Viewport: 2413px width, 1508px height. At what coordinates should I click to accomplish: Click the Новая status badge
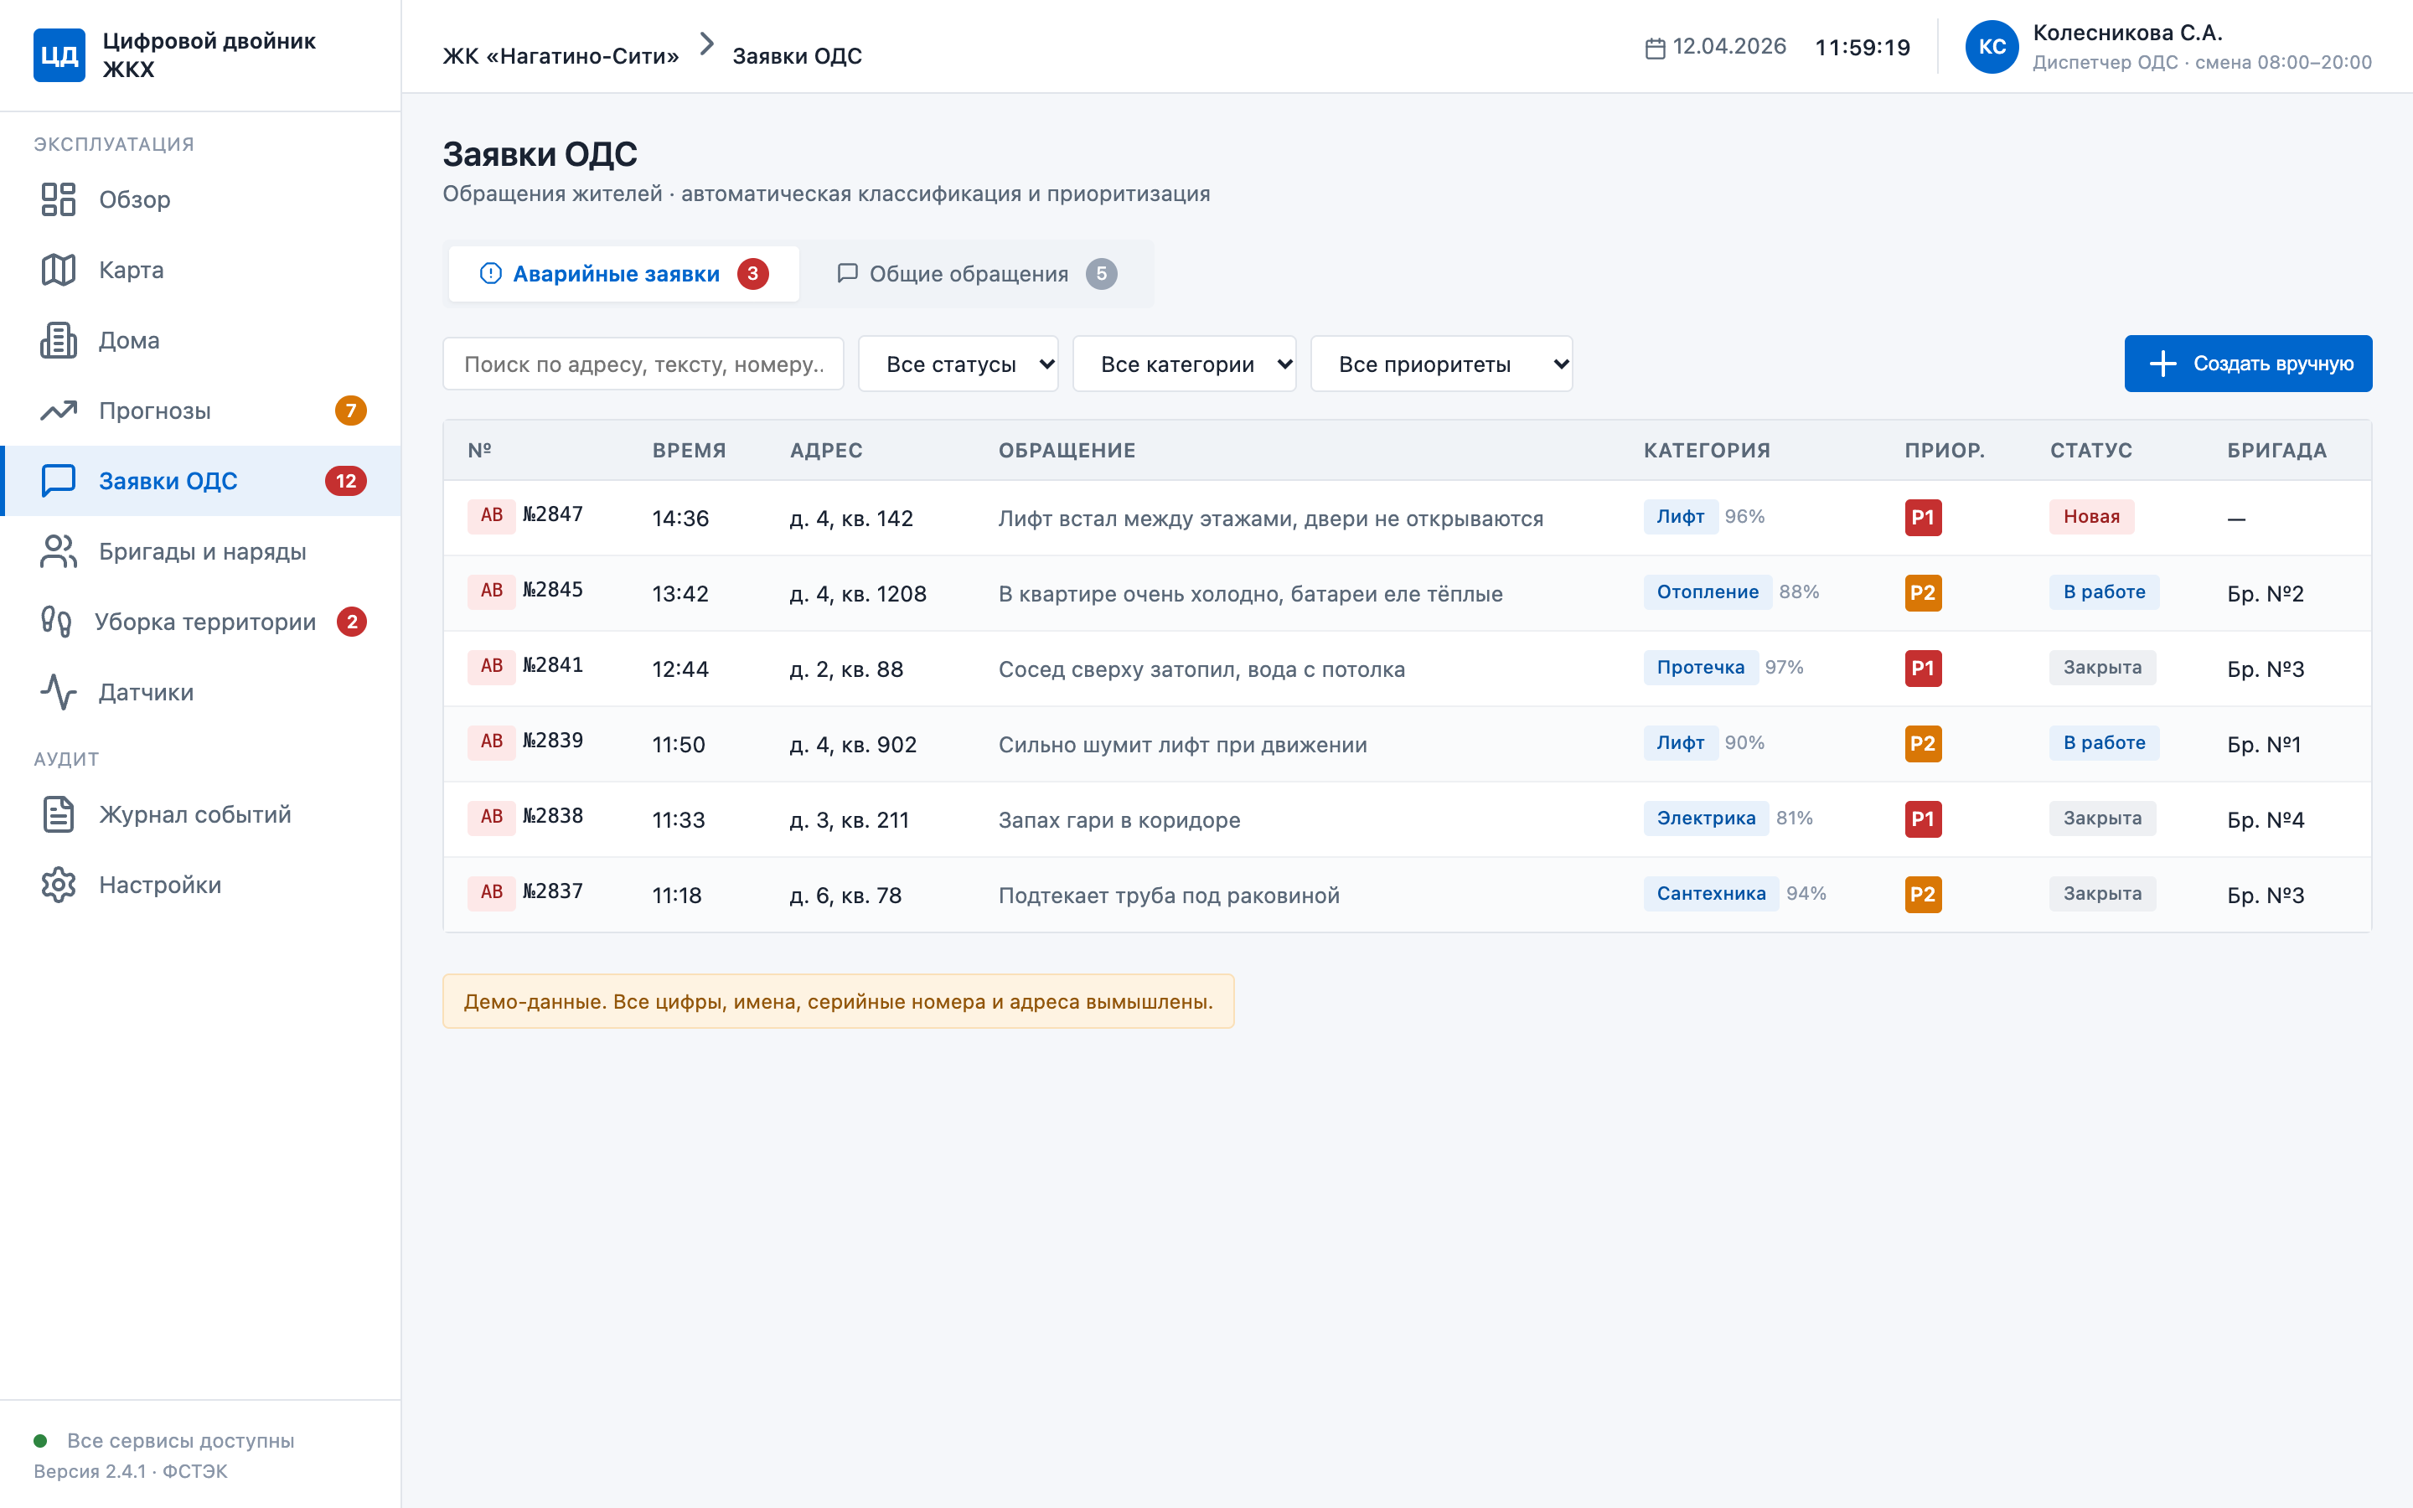click(x=2091, y=517)
